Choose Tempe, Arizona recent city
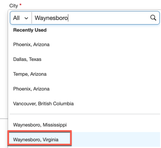 85,74
